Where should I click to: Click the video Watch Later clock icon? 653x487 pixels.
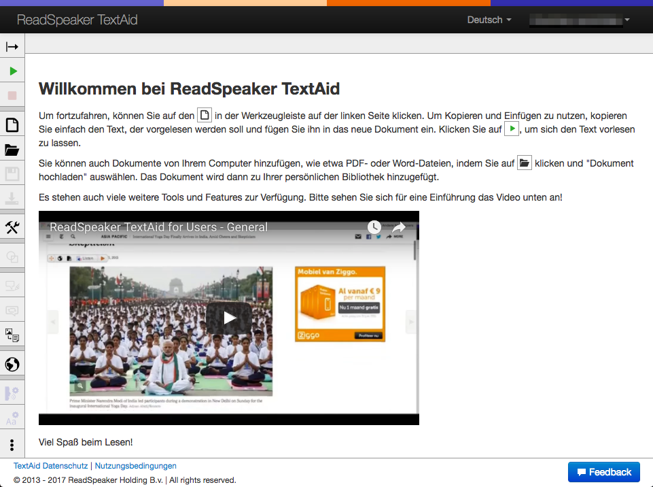374,227
